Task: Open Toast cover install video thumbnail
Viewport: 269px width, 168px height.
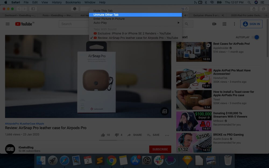Action: coord(194,100)
